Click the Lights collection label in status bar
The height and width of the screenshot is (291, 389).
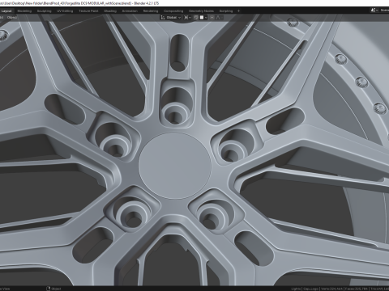click(296, 289)
